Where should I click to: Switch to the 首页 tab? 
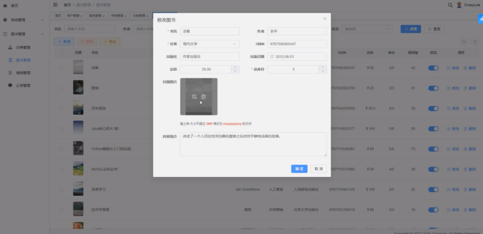58,16
